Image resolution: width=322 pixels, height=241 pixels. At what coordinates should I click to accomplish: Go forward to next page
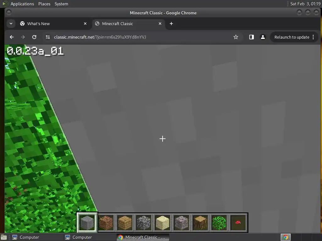pyautogui.click(x=23, y=37)
